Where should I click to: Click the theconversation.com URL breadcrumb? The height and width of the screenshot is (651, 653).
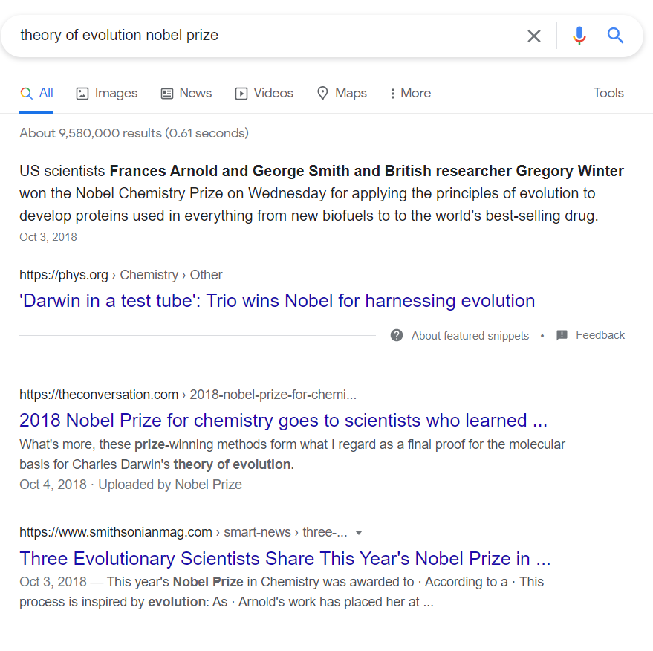click(188, 395)
